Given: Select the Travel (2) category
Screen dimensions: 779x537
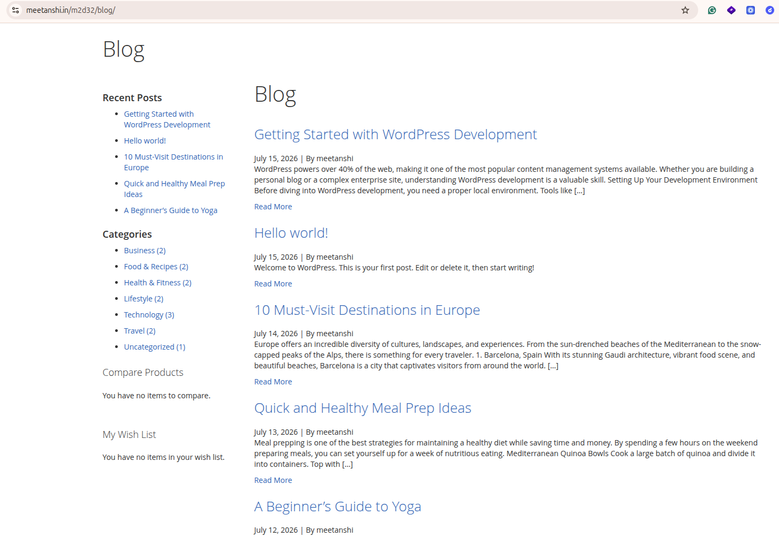Looking at the screenshot, I should click(x=140, y=331).
